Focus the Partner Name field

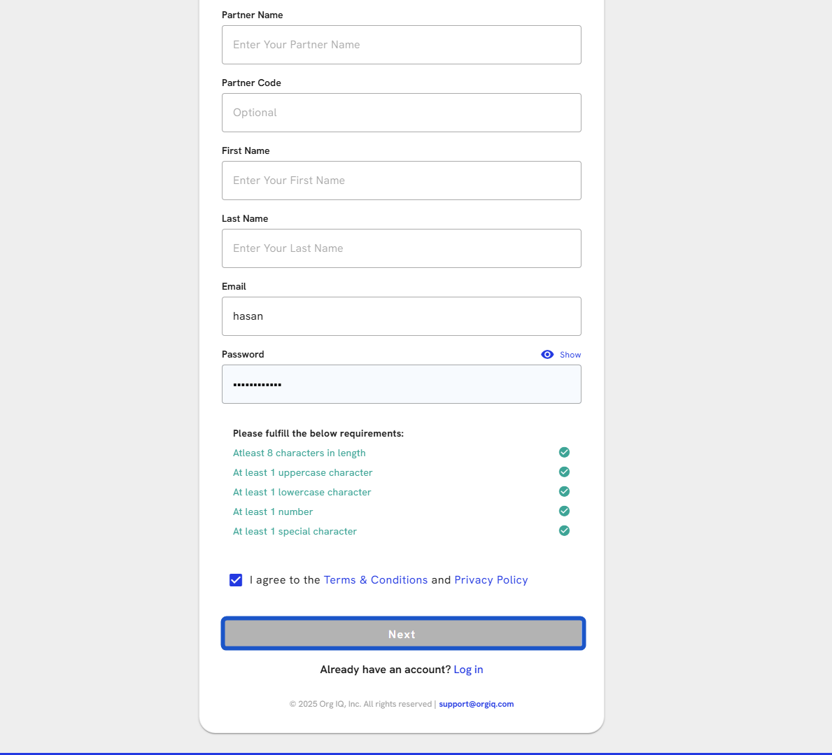coord(401,45)
